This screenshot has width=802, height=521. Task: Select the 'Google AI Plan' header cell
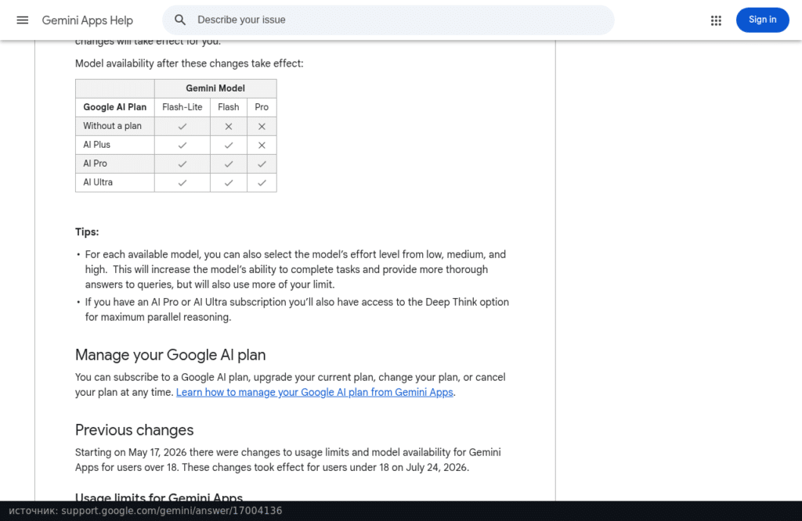(x=115, y=107)
